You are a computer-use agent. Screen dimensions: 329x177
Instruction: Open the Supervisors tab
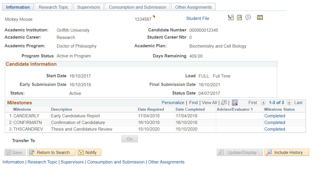click(89, 7)
